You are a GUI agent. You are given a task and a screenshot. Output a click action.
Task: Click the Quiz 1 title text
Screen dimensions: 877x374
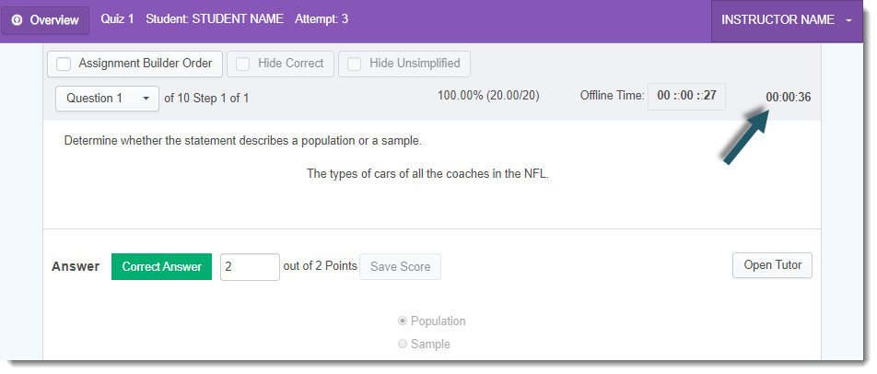tap(118, 19)
